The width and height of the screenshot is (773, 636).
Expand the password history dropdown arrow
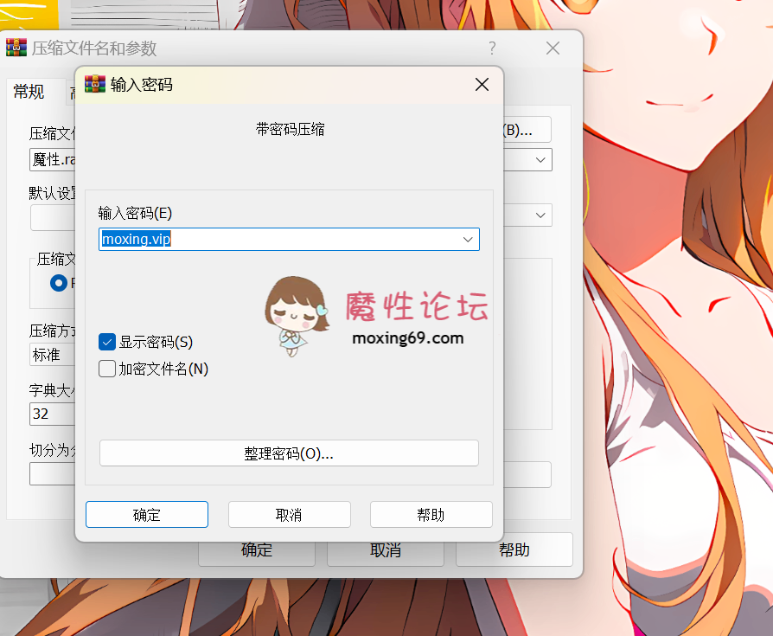468,240
